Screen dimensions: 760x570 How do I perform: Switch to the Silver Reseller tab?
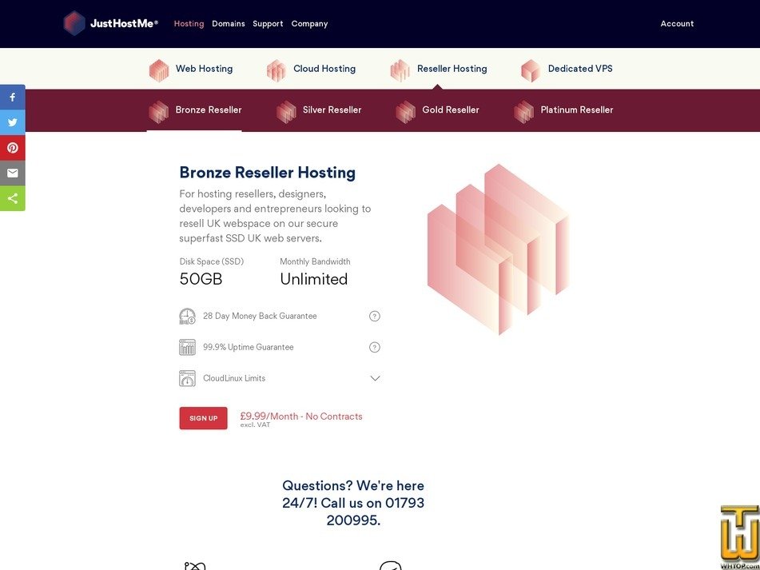tap(331, 110)
